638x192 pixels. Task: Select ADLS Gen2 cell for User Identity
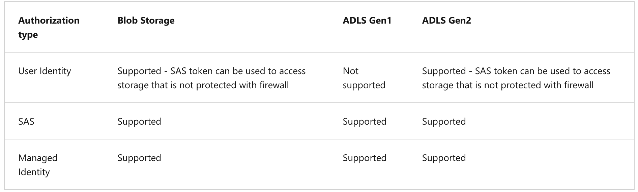pos(516,78)
